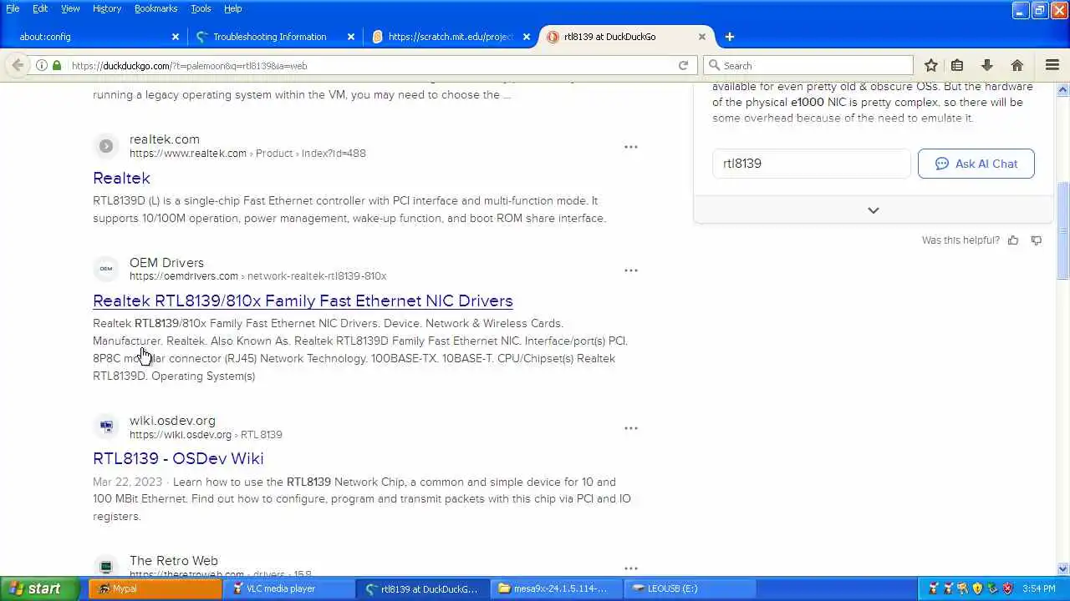
Task: Click the Ask AI Chat button
Action: tap(976, 164)
